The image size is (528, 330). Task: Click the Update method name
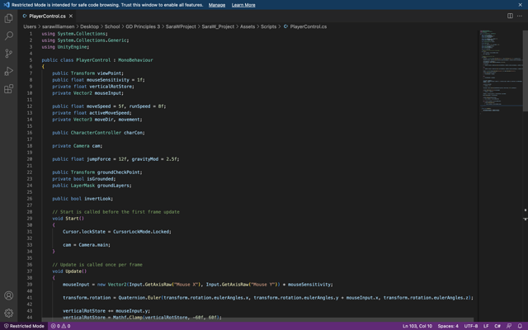73,271
